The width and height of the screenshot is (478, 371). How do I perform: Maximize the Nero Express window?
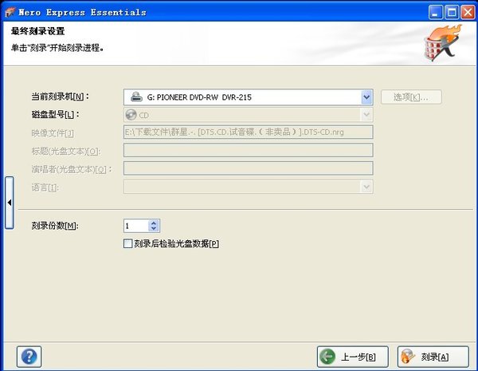[452, 13]
